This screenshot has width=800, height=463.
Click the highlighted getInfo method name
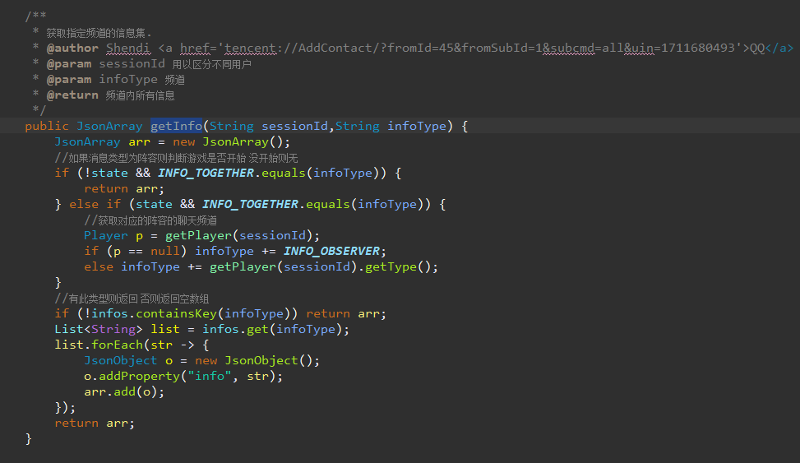click(177, 126)
